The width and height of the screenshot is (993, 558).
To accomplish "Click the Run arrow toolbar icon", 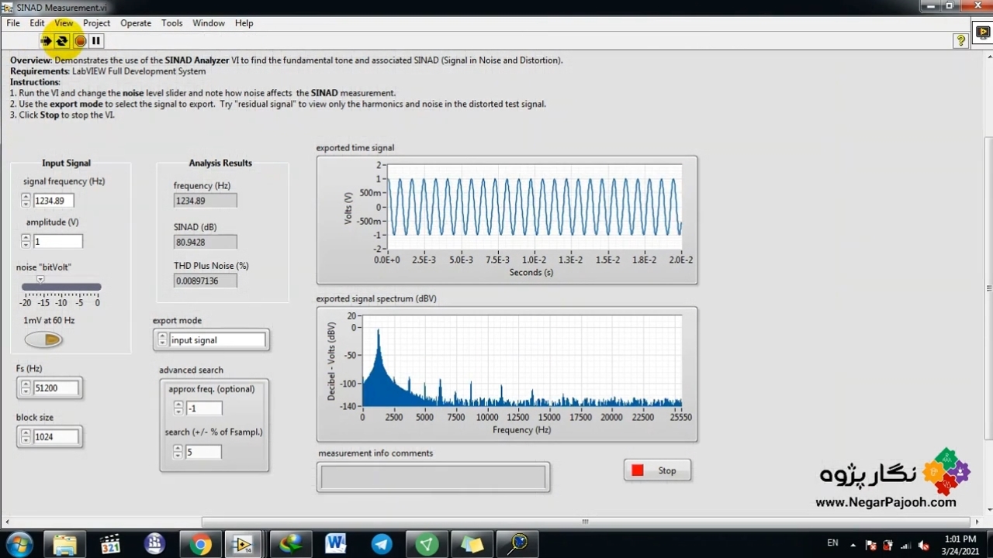I will (x=46, y=41).
